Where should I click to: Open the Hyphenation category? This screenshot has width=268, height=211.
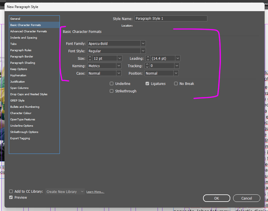(x=18, y=75)
